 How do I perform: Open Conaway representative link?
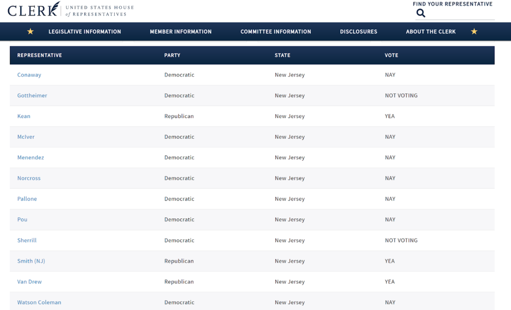pyautogui.click(x=29, y=75)
